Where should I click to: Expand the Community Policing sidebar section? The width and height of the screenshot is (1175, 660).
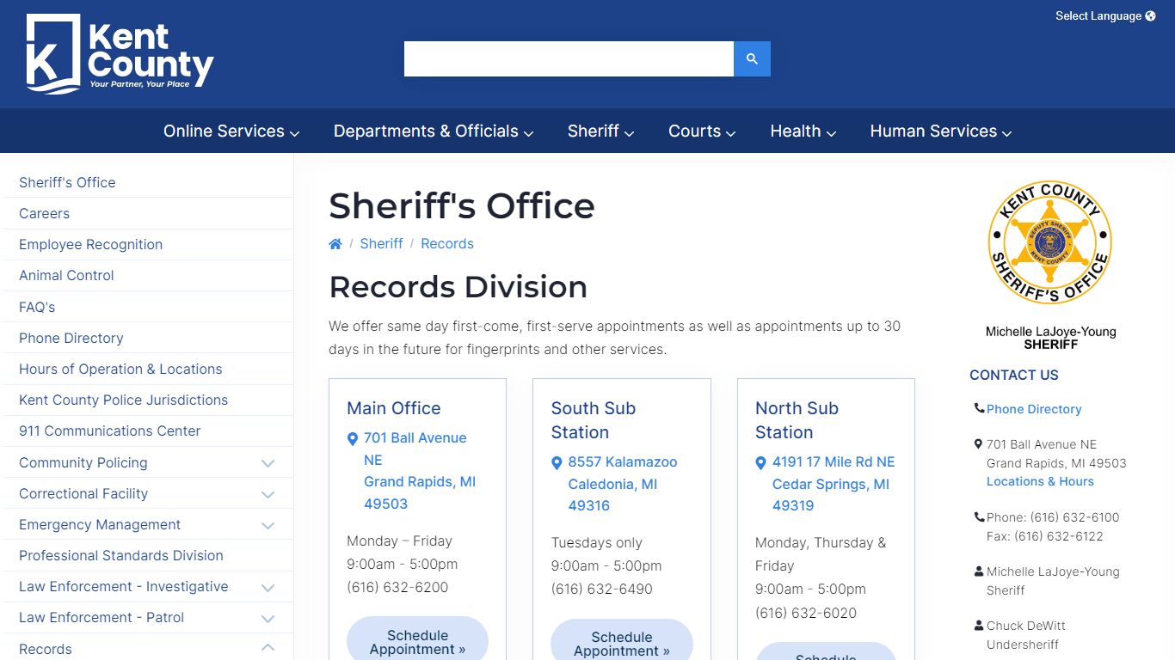point(268,463)
